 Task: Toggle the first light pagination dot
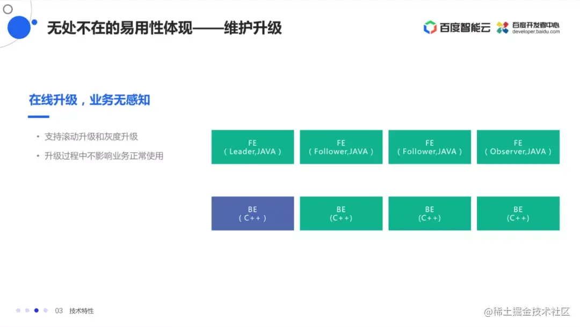click(17, 310)
